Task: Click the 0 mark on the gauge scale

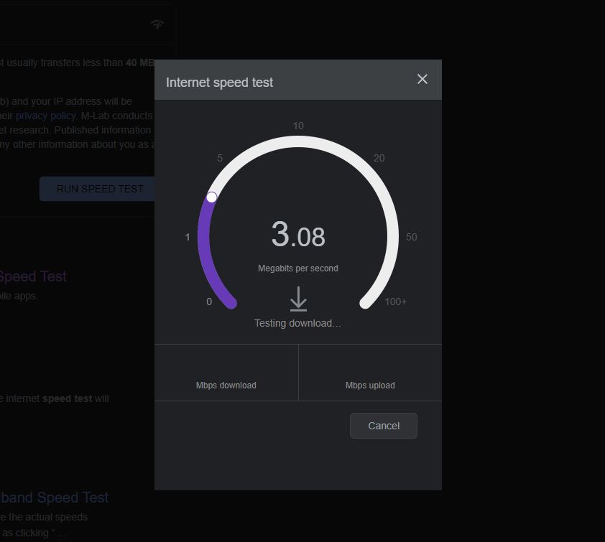Action: (208, 302)
